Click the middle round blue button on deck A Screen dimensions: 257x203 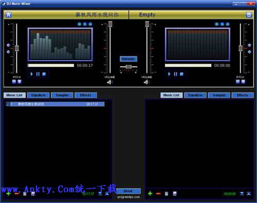[x=85, y=24]
